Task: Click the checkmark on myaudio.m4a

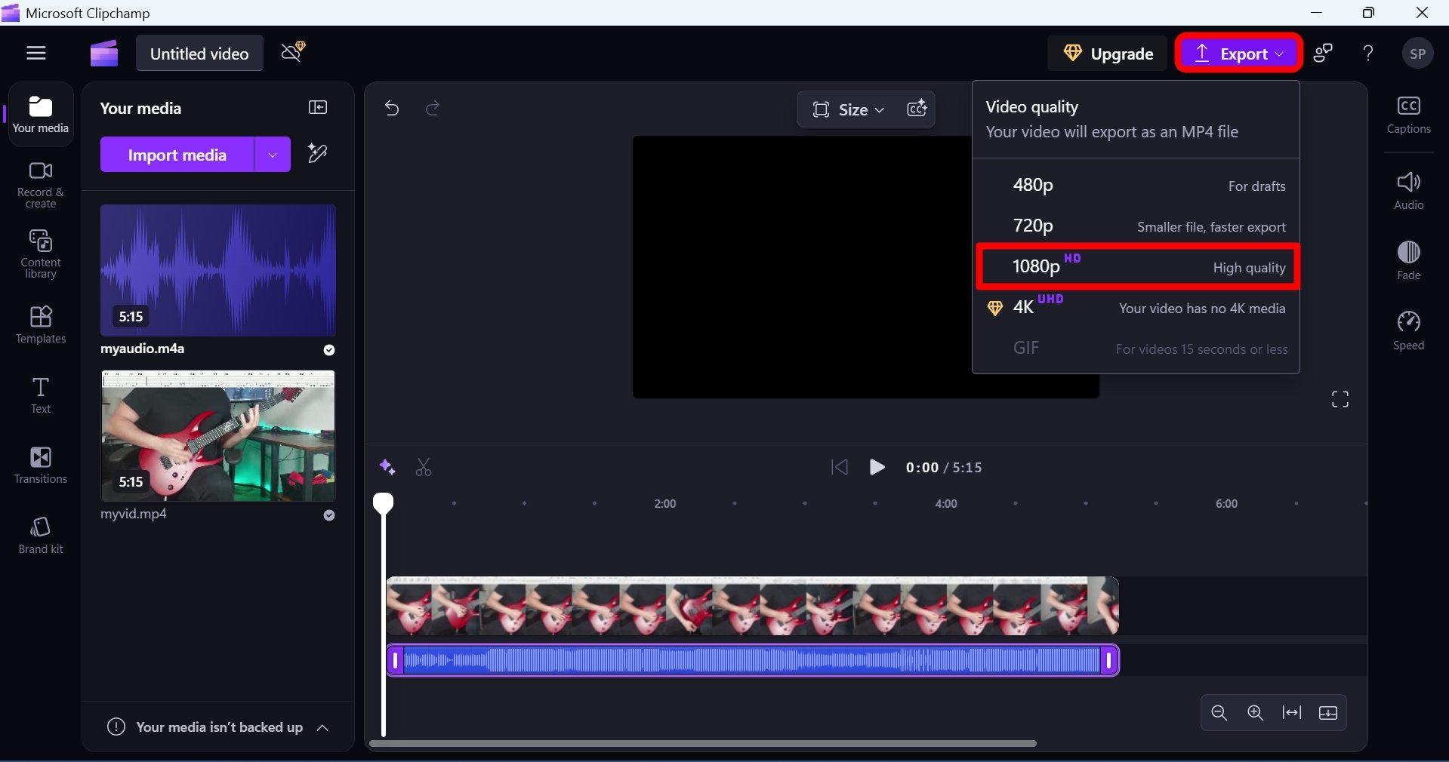Action: [x=329, y=350]
